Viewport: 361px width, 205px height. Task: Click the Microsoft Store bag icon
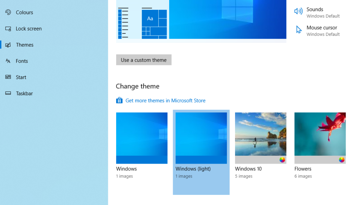119,100
